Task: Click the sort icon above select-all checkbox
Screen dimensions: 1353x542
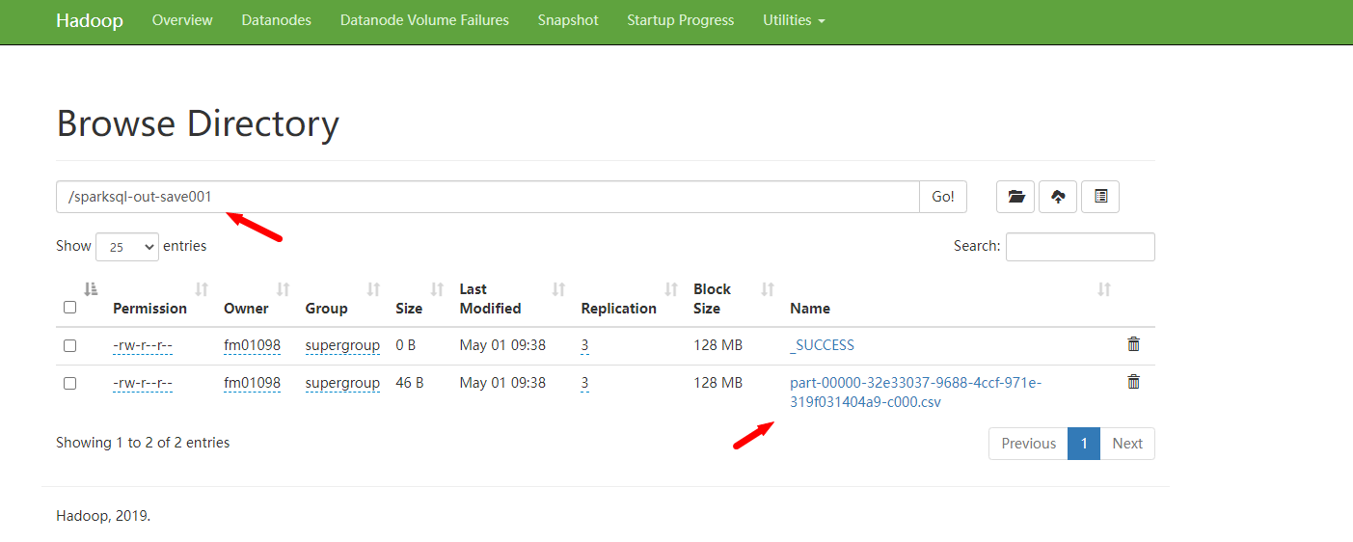Action: coord(91,289)
